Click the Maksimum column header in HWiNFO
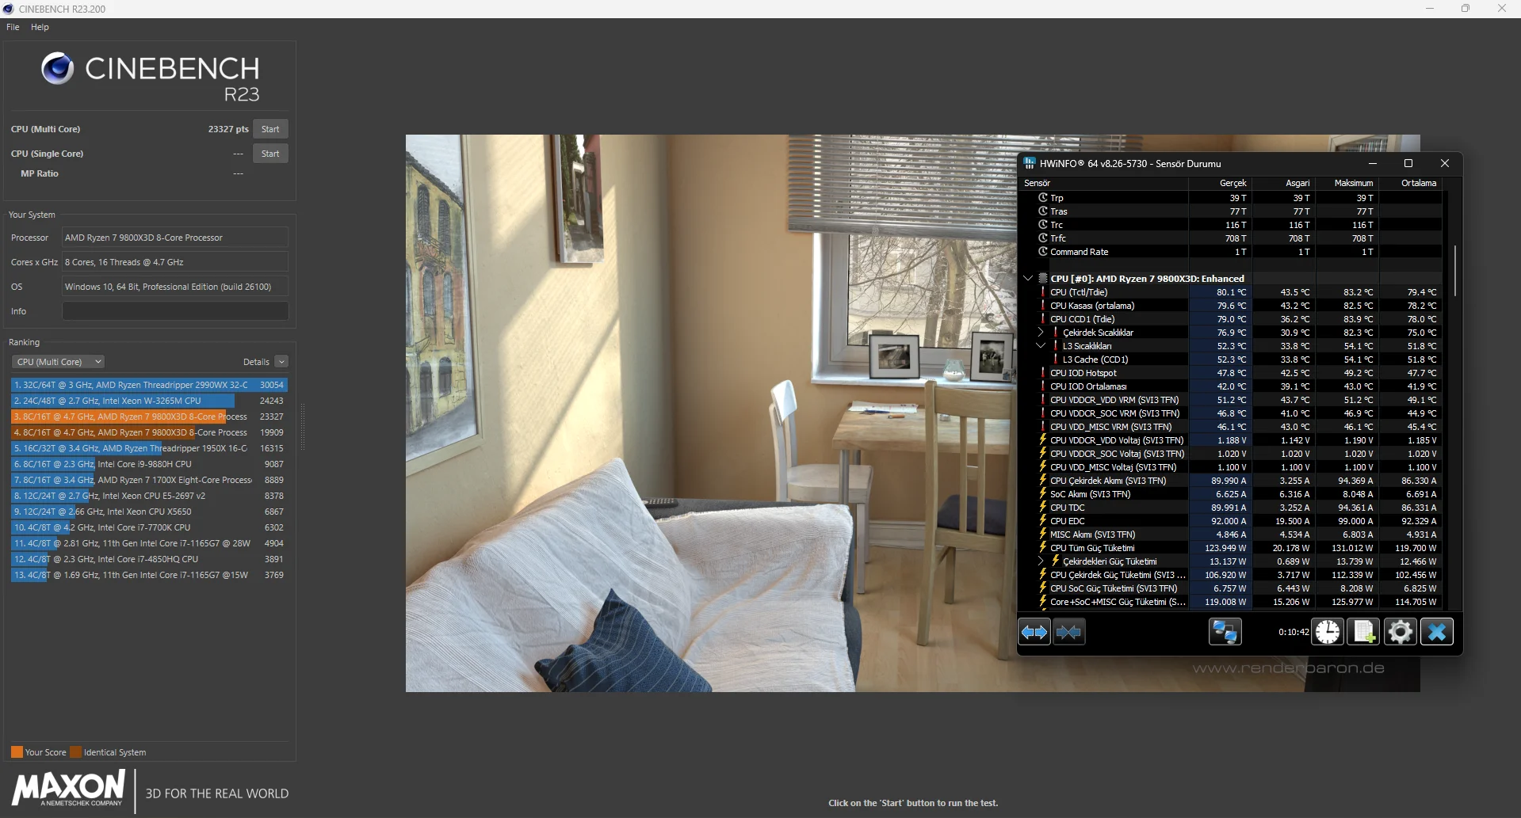The height and width of the screenshot is (818, 1521). tap(1347, 183)
